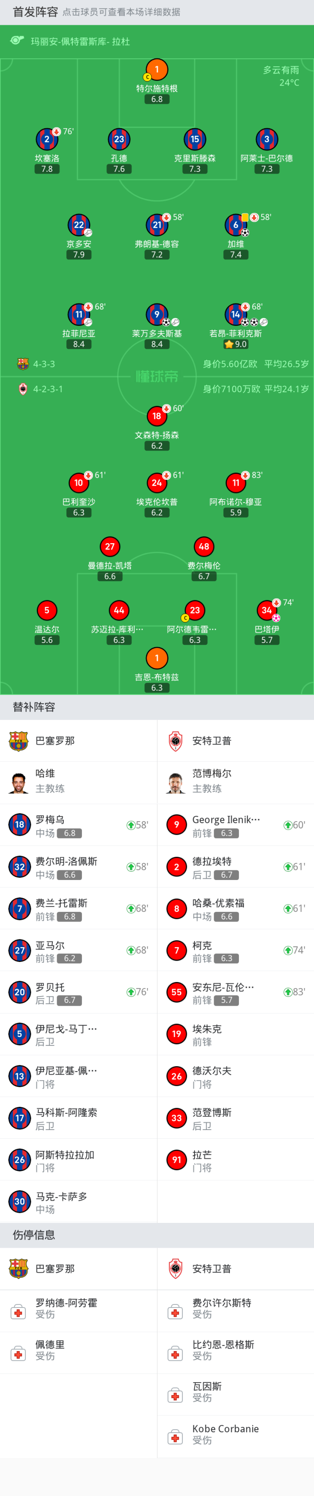Click Cancelo's number 2 jersey icon
314x1496 pixels.
click(46, 139)
